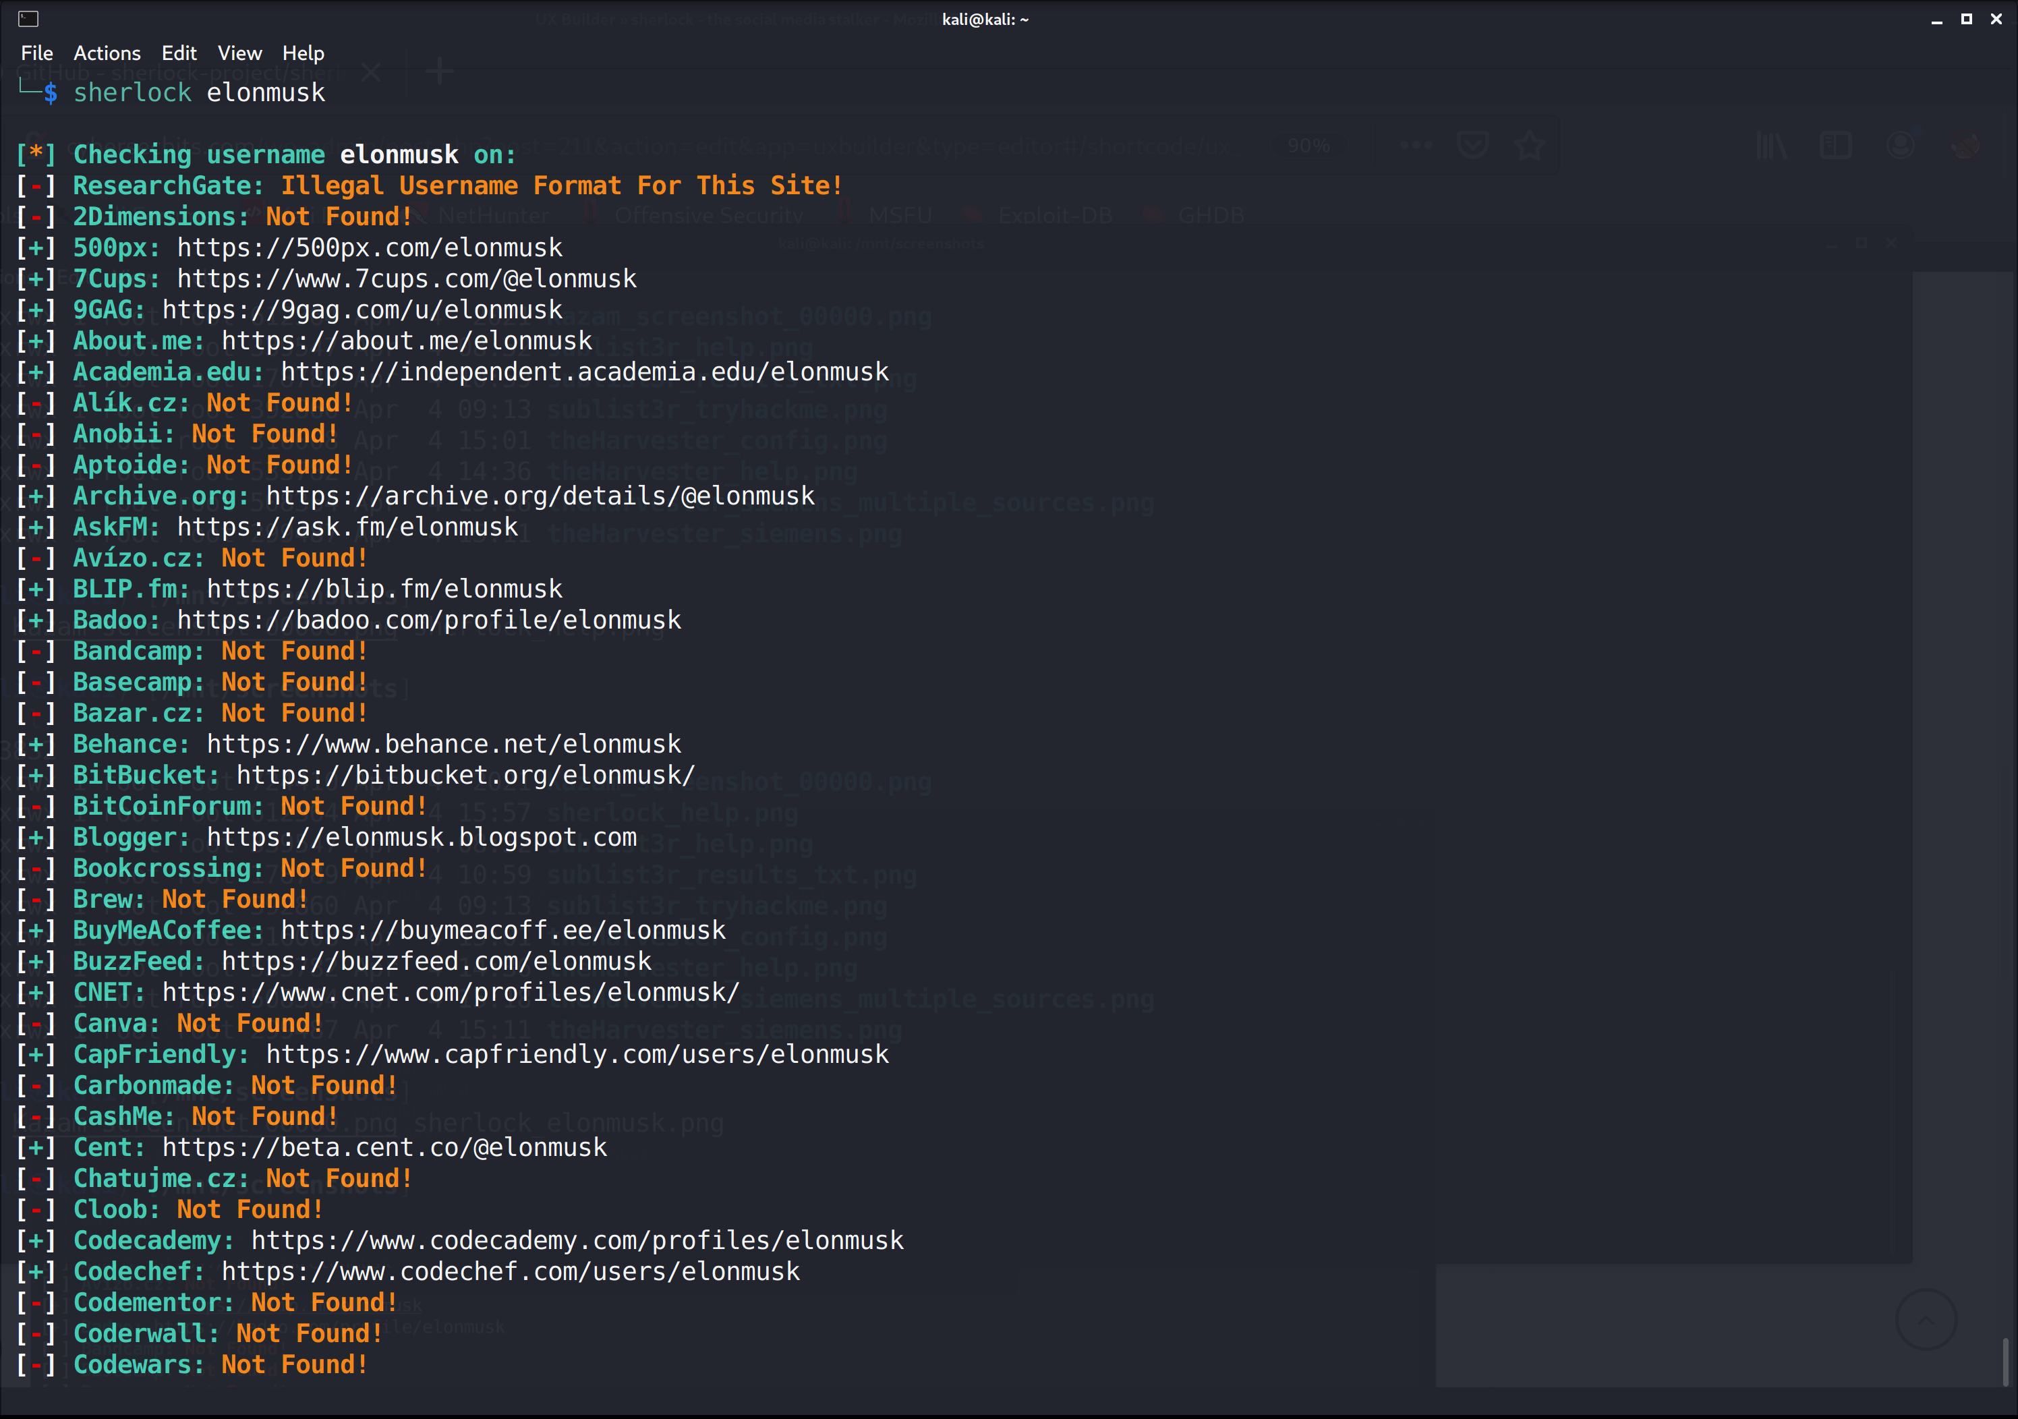This screenshot has height=1419, width=2018.
Task: Open the bitbucket.org/elonmusk URL
Action: tap(465, 775)
